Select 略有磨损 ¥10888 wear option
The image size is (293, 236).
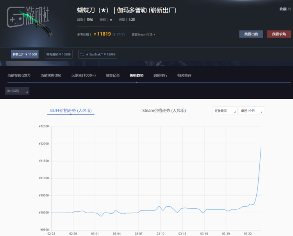pyautogui.click(x=58, y=54)
